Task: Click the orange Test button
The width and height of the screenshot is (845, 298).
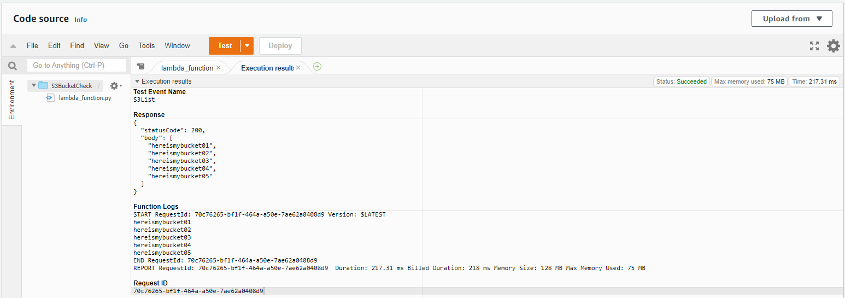Action: coord(225,46)
